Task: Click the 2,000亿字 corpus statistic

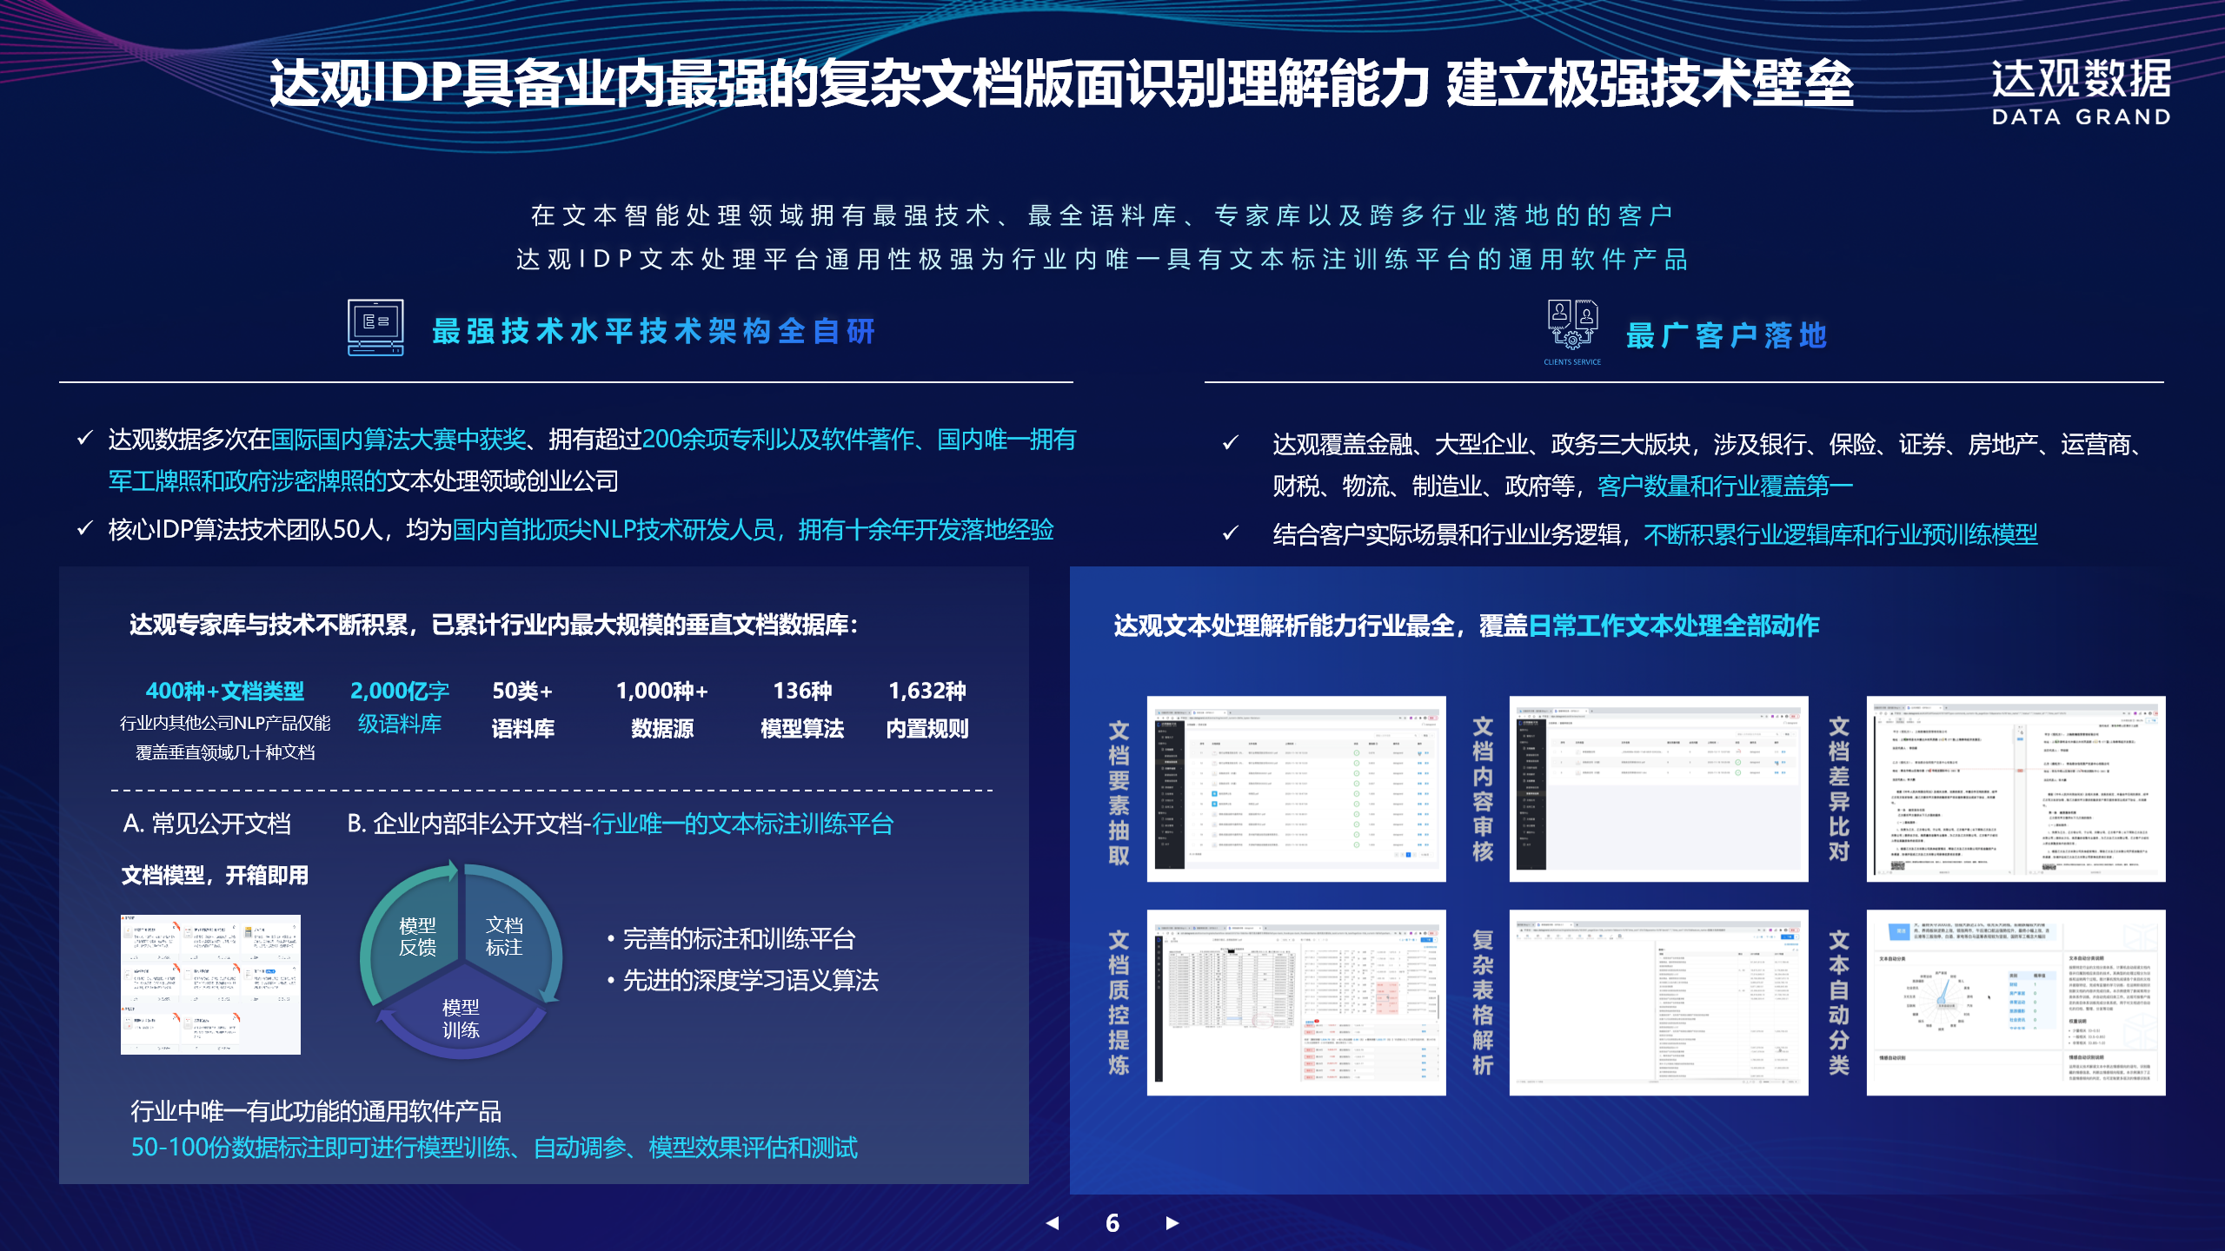Action: [x=400, y=692]
